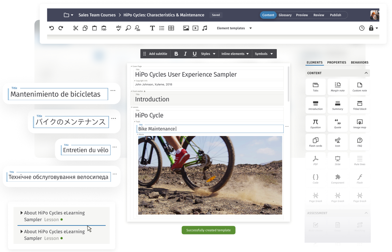
Task: Insert a Flash cards element
Action: [x=316, y=142]
